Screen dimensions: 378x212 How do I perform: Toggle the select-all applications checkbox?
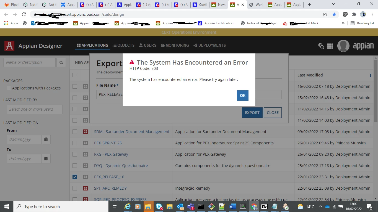[75, 75]
